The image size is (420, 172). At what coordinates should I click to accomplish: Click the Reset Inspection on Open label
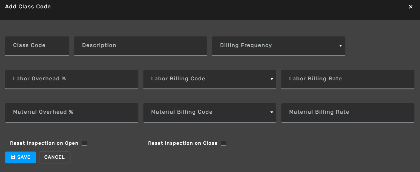44,143
